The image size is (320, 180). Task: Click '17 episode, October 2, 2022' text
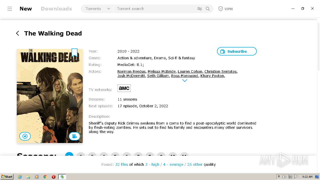(x=143, y=106)
